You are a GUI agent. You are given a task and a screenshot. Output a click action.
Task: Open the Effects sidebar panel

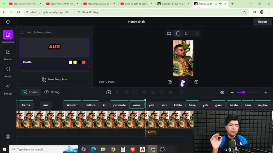tap(8, 89)
